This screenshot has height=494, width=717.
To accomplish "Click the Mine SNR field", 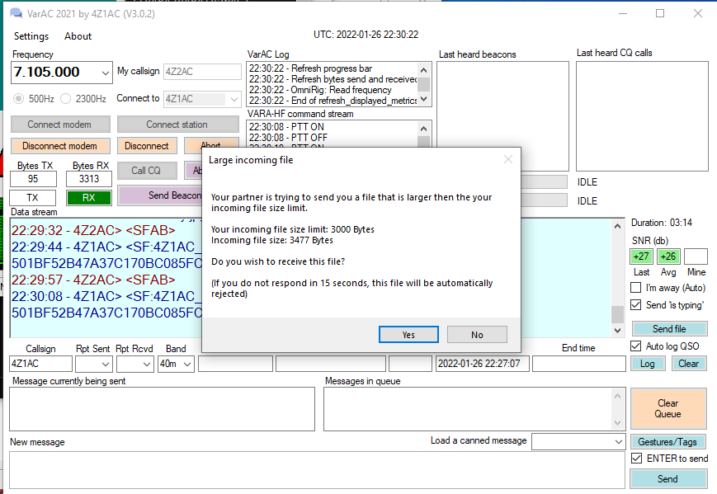I will (x=696, y=256).
